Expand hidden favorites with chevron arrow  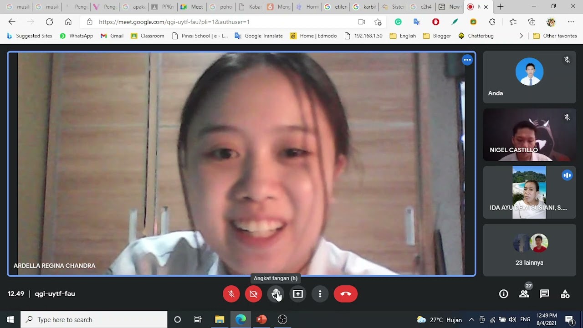[x=522, y=36]
